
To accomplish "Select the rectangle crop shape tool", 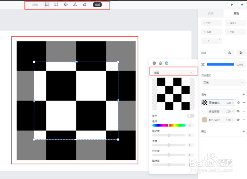I will (x=47, y=4).
